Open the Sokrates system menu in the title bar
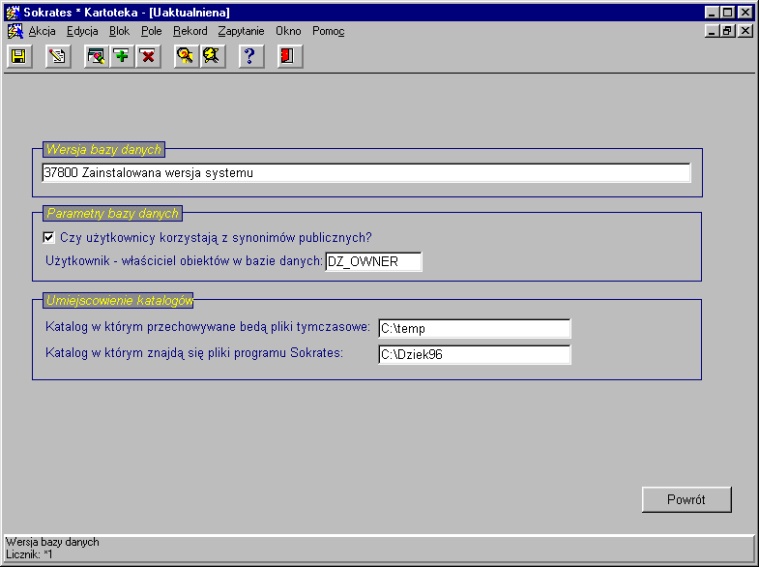The width and height of the screenshot is (759, 567). tap(14, 13)
